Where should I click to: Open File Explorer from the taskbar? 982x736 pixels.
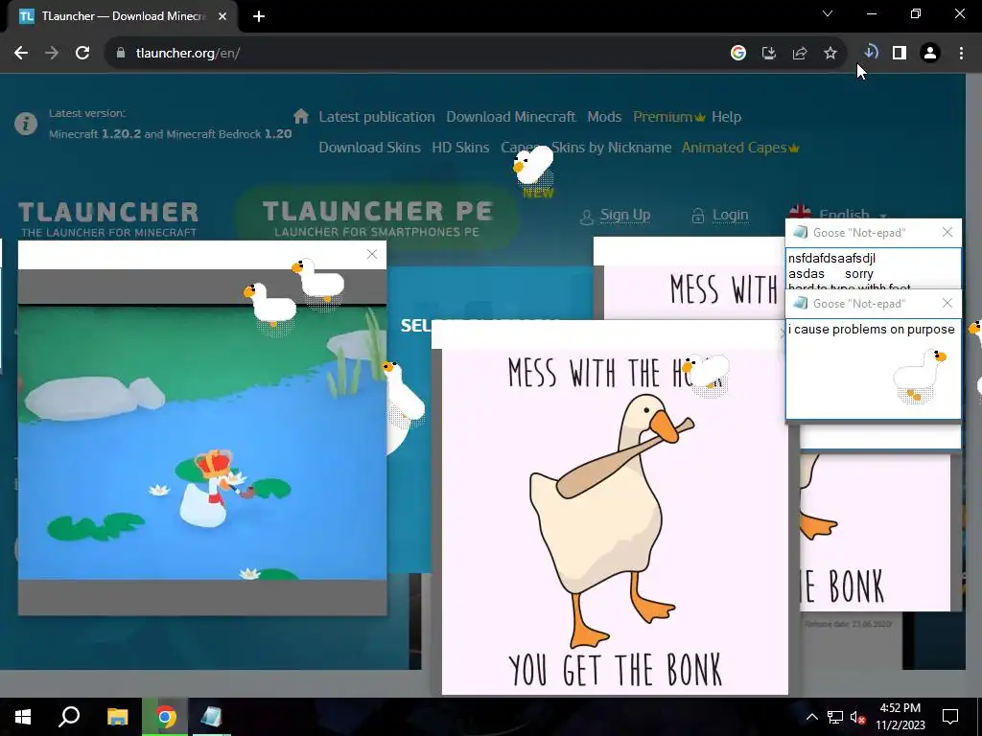(x=117, y=717)
